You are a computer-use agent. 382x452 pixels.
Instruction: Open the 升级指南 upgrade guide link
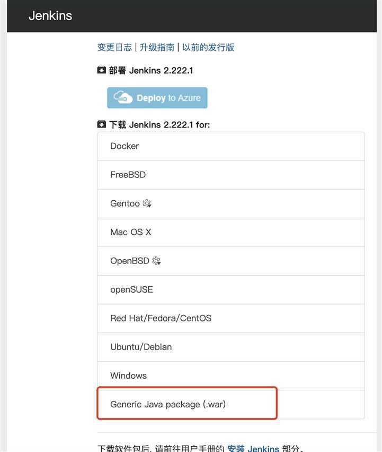point(157,47)
